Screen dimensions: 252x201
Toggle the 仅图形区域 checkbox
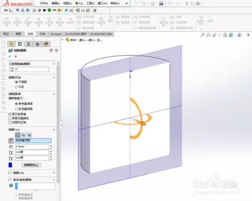pos(10,122)
